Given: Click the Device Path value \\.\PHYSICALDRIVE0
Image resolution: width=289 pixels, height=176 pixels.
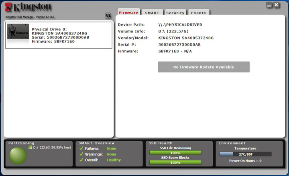Looking at the screenshot, I should pos(180,25).
